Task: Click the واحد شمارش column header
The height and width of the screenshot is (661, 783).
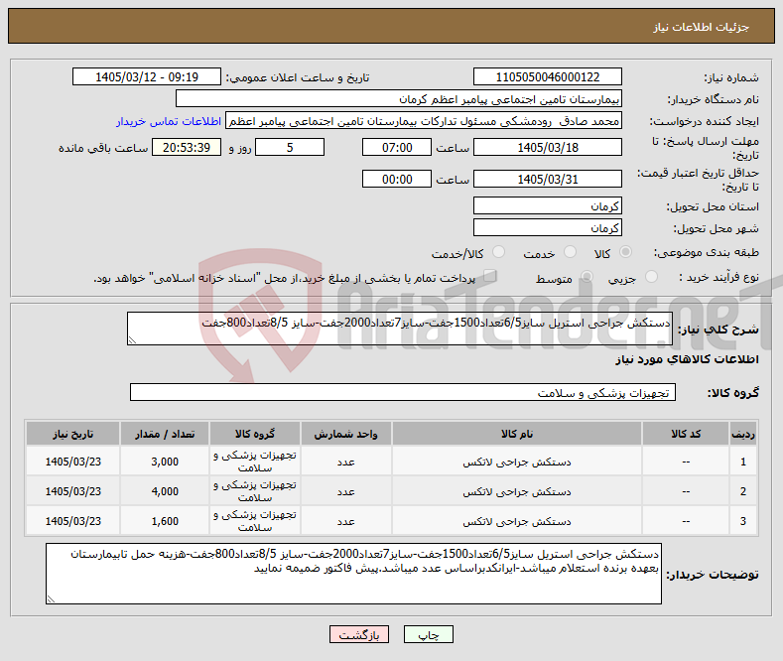Action: point(345,434)
